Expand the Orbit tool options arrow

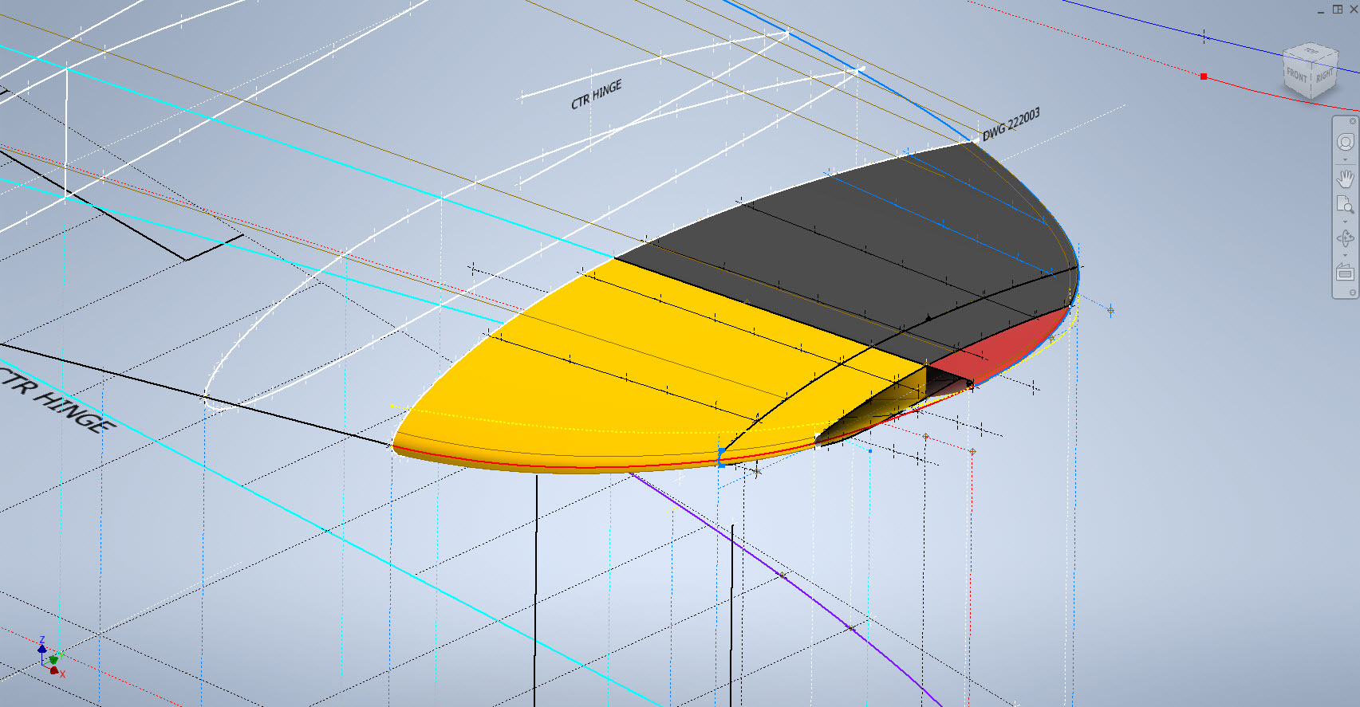point(1345,255)
